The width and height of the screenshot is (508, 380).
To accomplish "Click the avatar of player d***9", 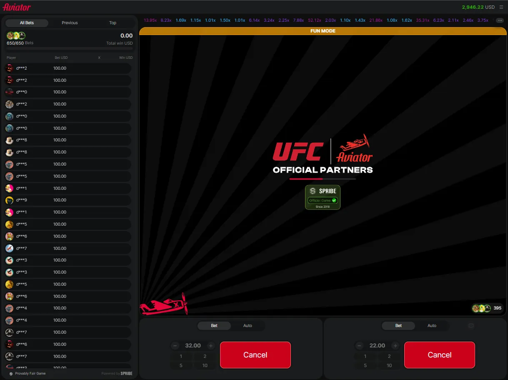I will [x=9, y=200].
